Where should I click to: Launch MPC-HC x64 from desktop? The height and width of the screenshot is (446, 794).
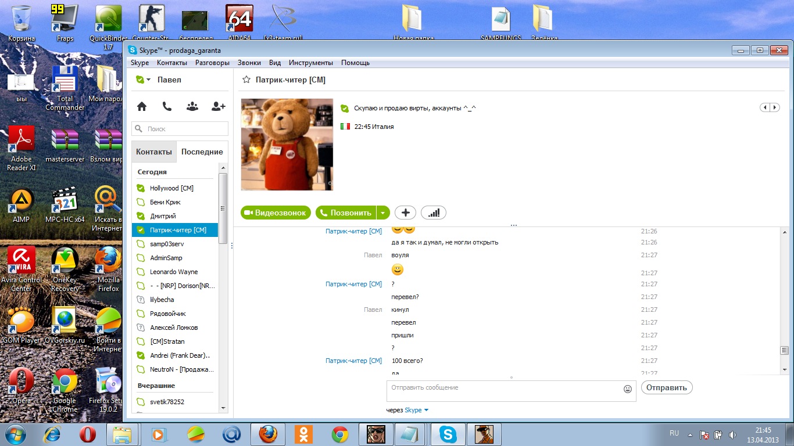coord(65,204)
